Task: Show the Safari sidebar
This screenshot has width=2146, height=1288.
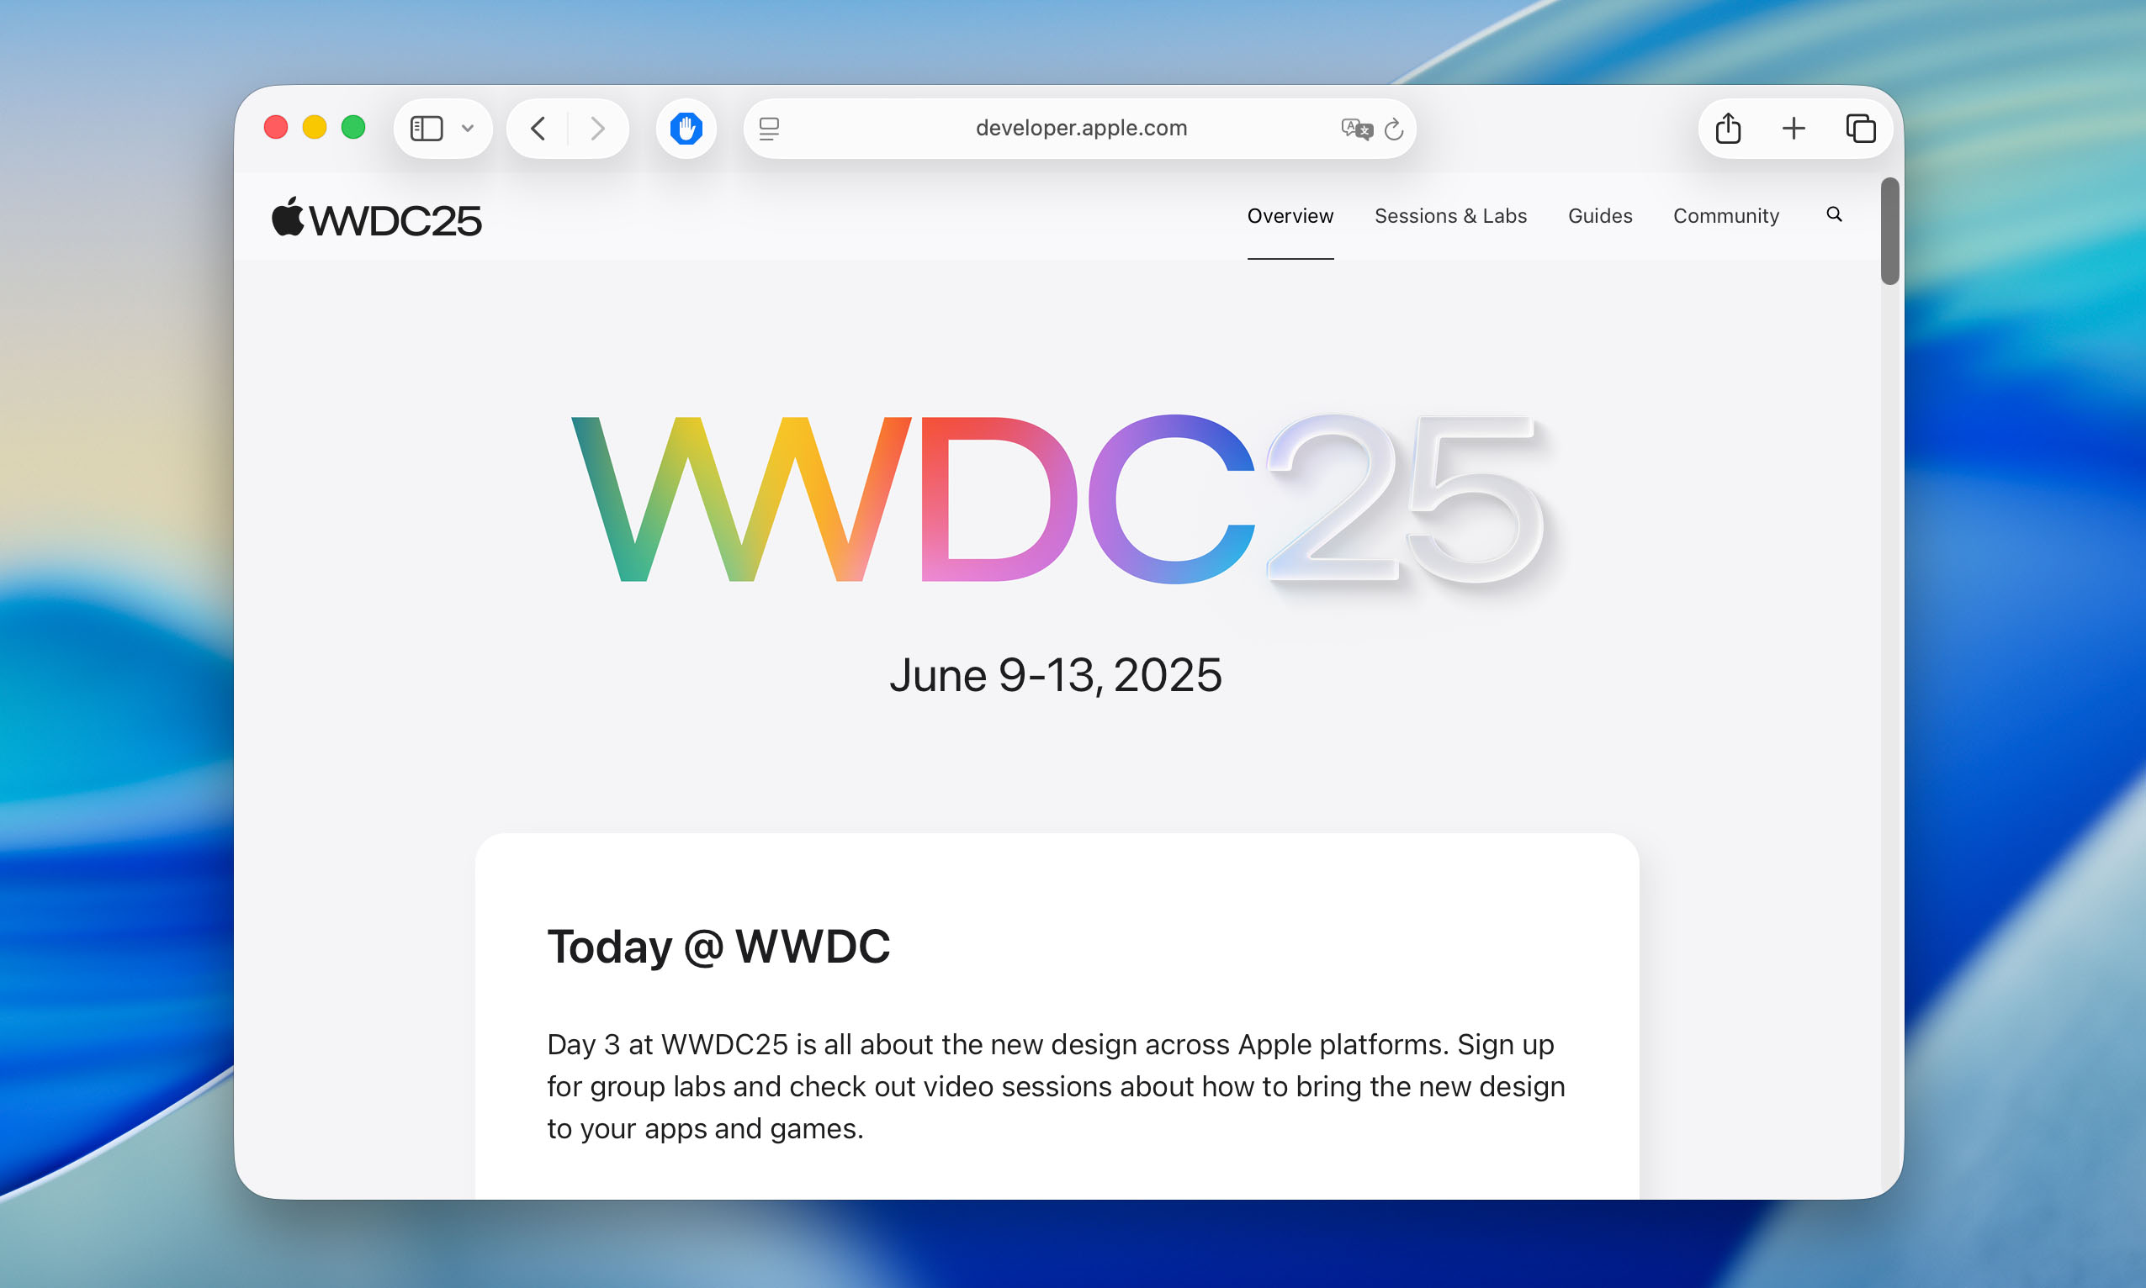Action: tap(427, 129)
